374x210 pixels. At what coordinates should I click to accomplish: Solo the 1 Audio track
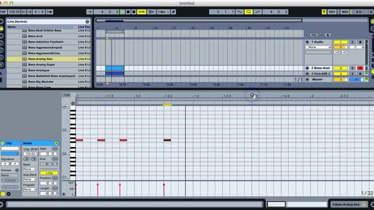352,42
